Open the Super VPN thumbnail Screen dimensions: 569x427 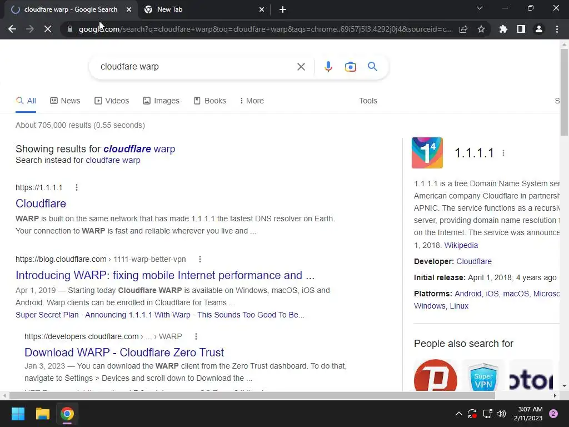[483, 375]
